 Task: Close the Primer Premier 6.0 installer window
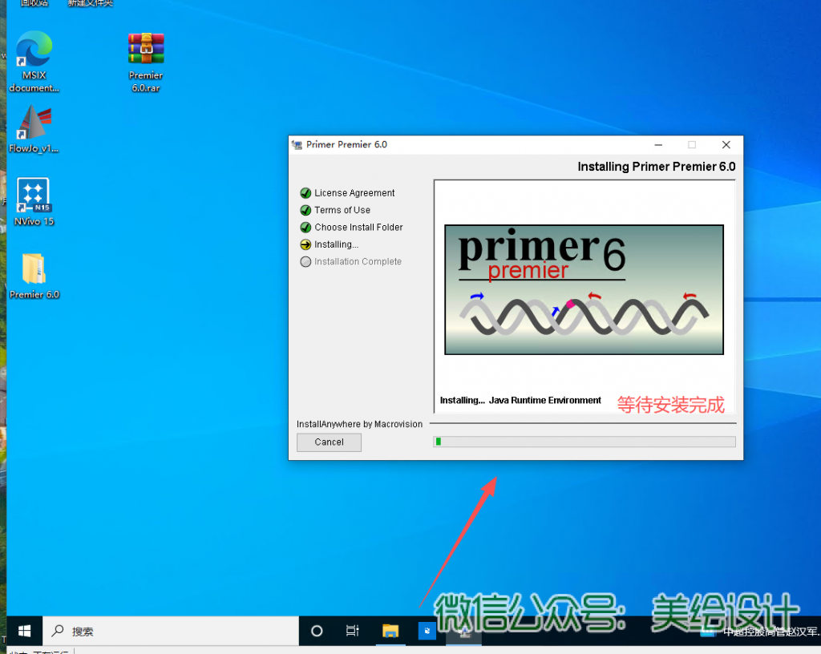pyautogui.click(x=726, y=145)
